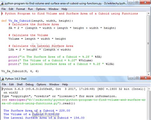
Task: Close the Python 3.6.3 Shell window
Action: (x=146, y=78)
